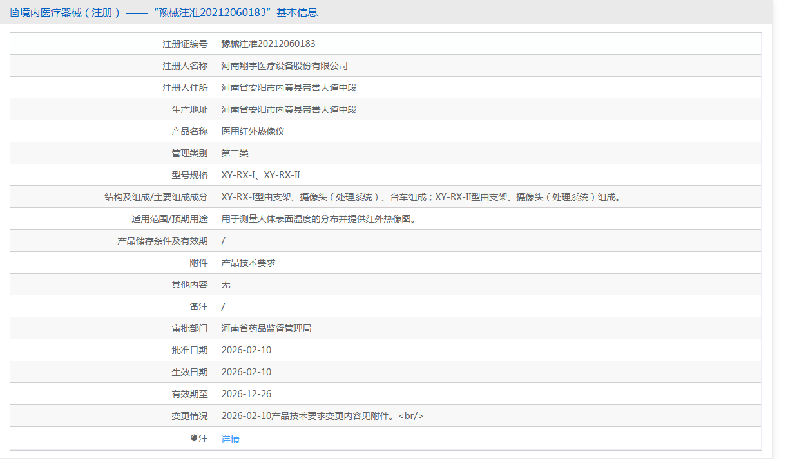Click the document icon in page header
788x459 pixels.
tap(14, 12)
